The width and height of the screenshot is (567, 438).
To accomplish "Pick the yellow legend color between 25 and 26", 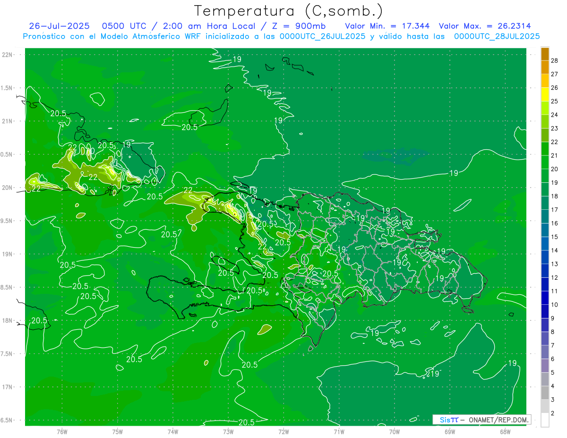I will point(545,94).
